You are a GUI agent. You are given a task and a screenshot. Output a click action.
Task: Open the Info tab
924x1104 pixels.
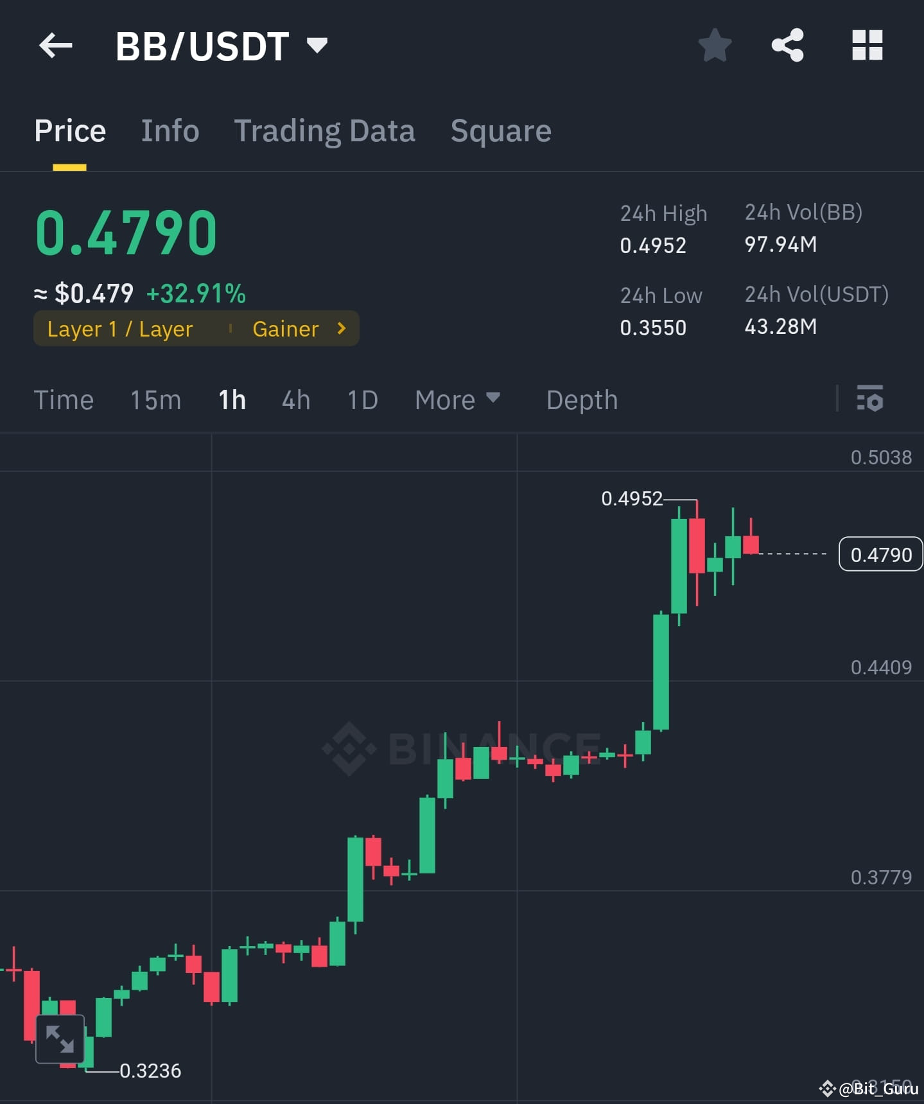(x=170, y=130)
